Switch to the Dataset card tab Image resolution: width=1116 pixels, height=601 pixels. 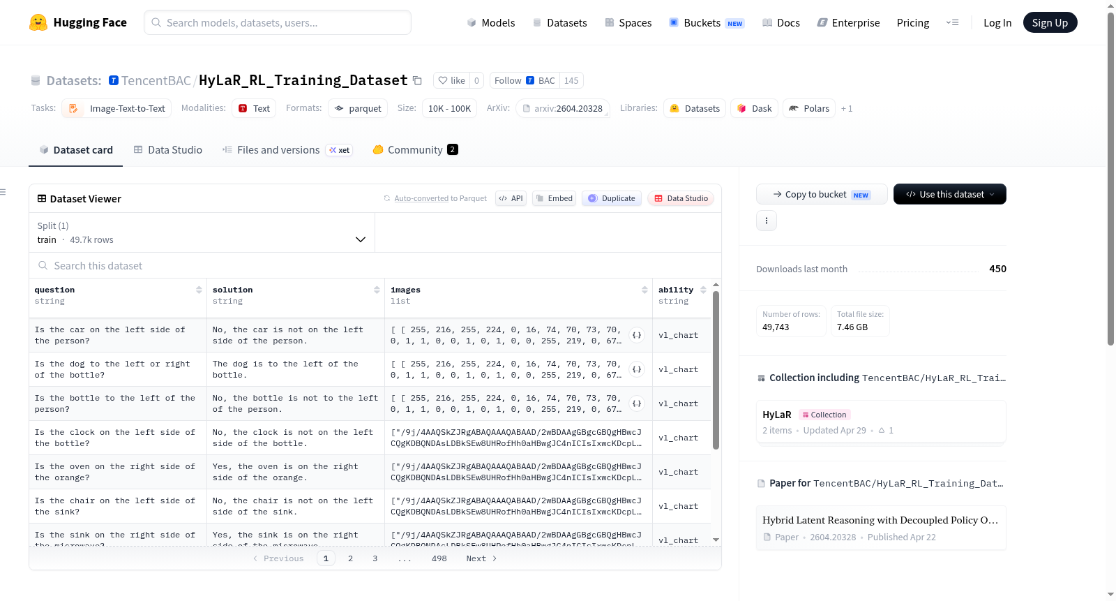pos(76,149)
